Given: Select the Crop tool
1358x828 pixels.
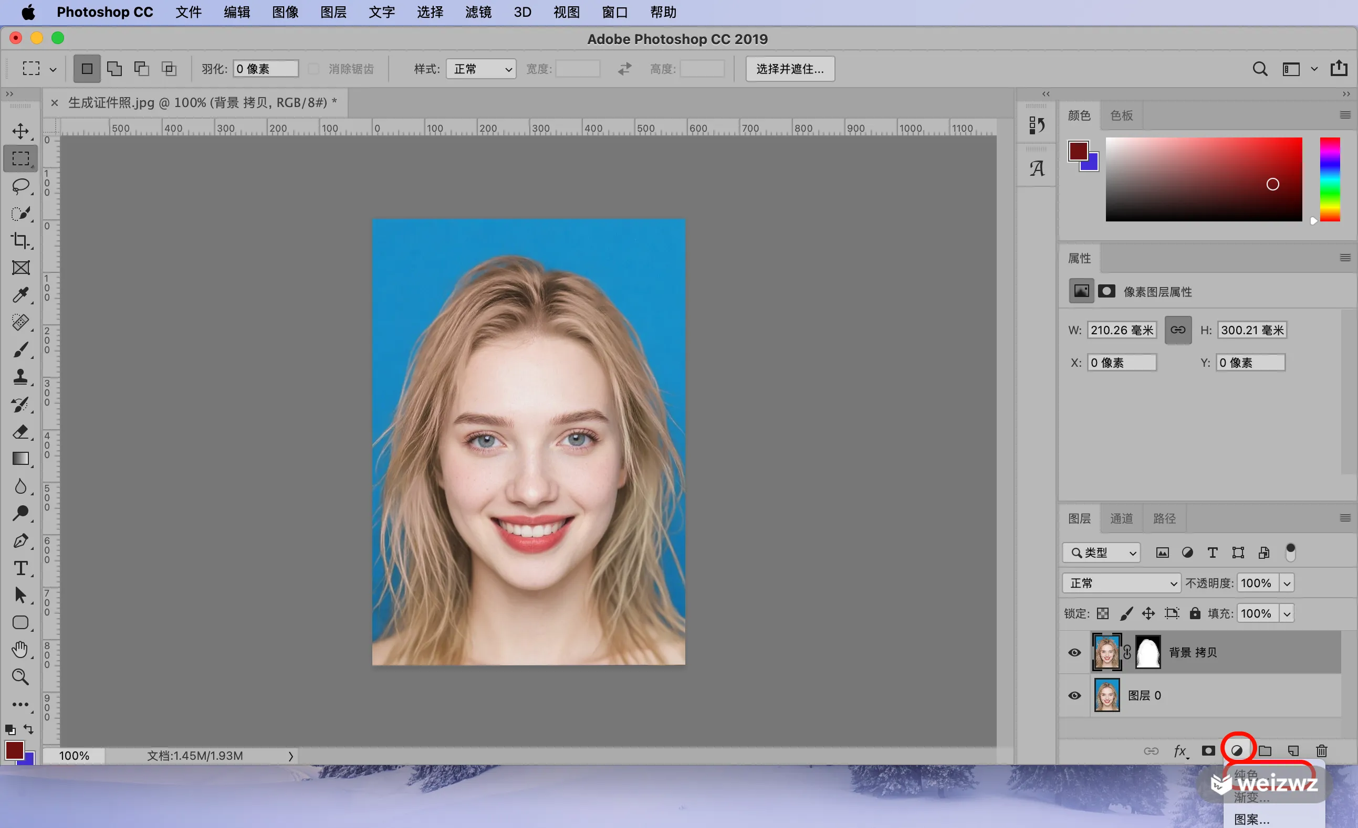Looking at the screenshot, I should click(20, 241).
